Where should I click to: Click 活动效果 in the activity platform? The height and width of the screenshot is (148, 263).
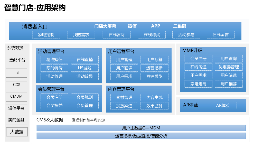(85, 76)
